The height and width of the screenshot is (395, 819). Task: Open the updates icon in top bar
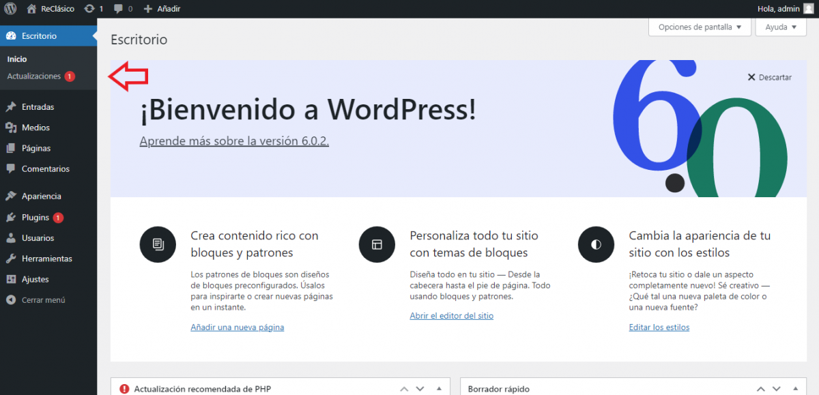coord(89,9)
